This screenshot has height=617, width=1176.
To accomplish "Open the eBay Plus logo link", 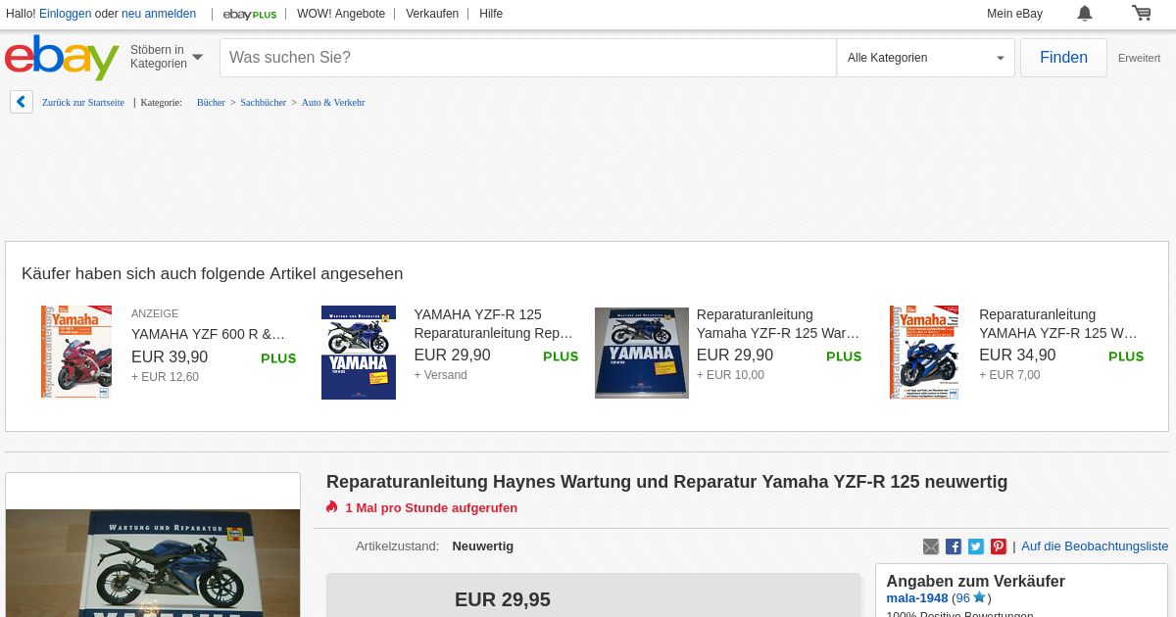I will tap(250, 14).
